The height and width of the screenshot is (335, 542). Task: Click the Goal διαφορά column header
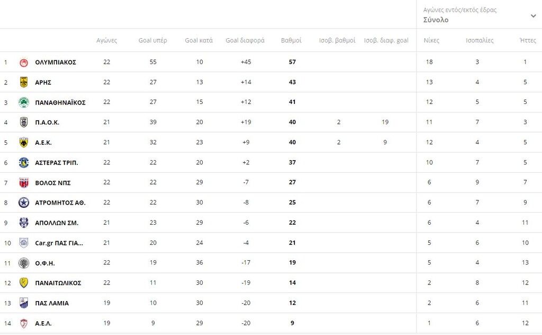[x=245, y=40]
